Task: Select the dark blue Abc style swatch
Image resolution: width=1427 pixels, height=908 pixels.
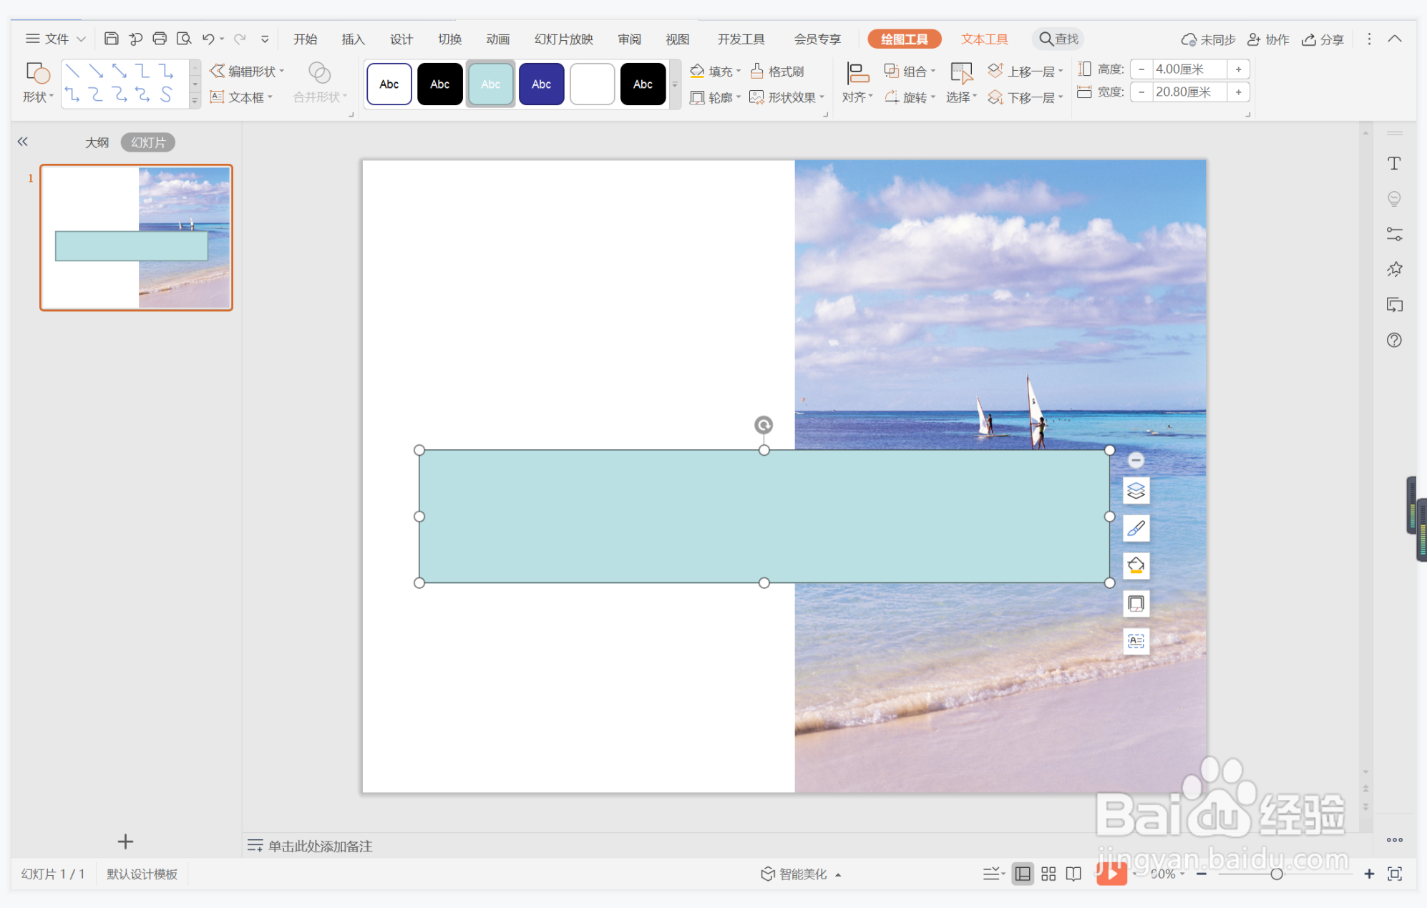Action: click(x=541, y=84)
